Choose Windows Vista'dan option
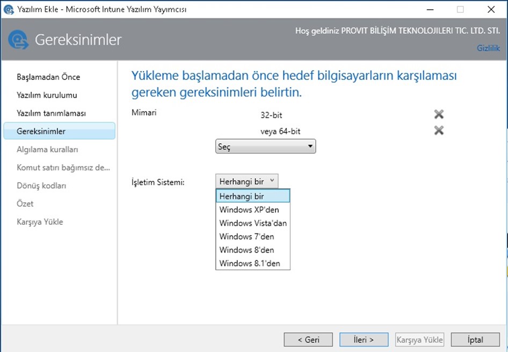The width and height of the screenshot is (508, 352). pyautogui.click(x=252, y=223)
